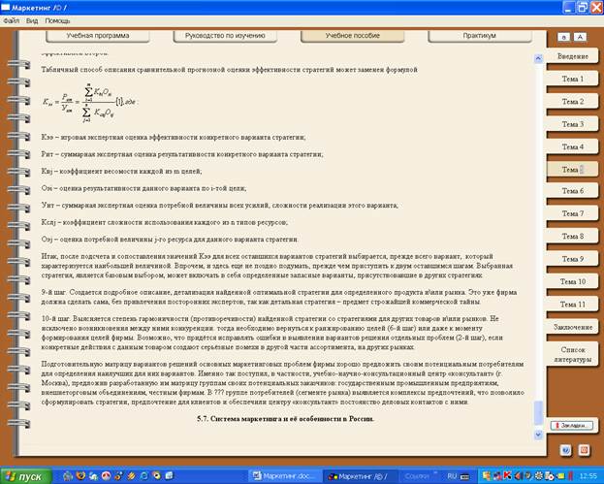This screenshot has height=484, width=604.
Task: Switch to Маркетинг.doc taskbar window
Action: tap(285, 476)
